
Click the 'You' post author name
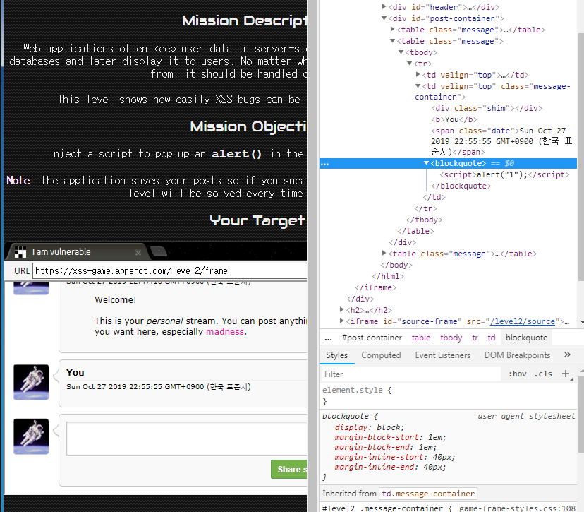coord(75,373)
